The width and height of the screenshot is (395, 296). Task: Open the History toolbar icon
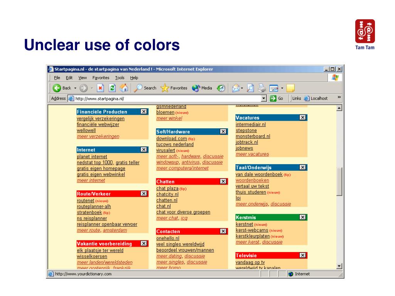pos(221,88)
